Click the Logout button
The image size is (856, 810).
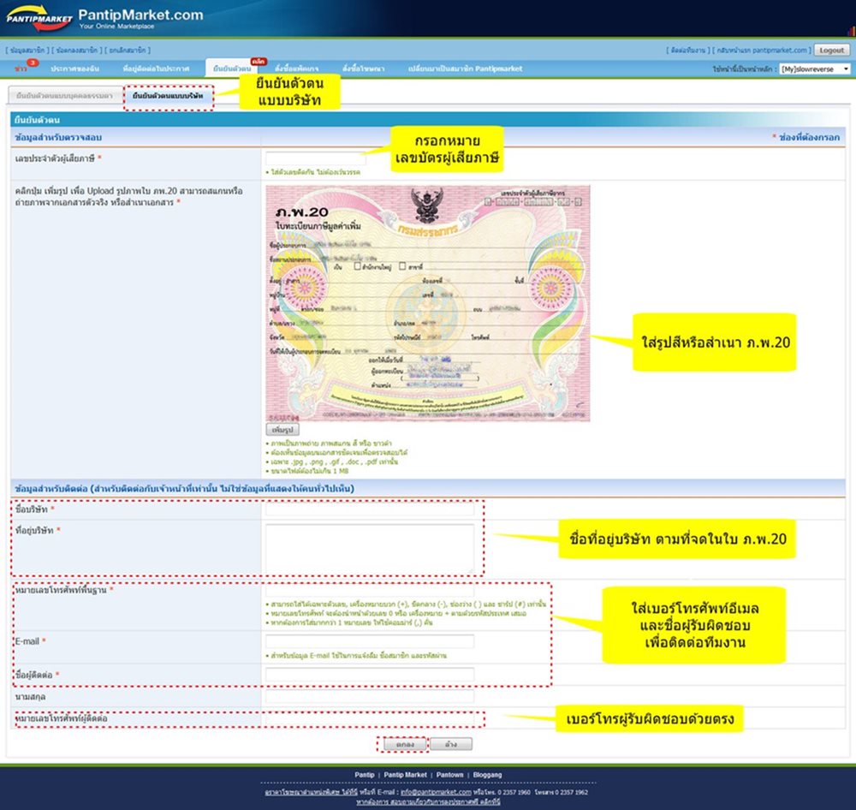point(830,51)
